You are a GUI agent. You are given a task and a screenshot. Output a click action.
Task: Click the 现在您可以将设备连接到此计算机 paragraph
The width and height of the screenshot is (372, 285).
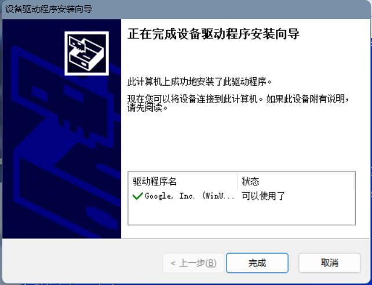[238, 103]
